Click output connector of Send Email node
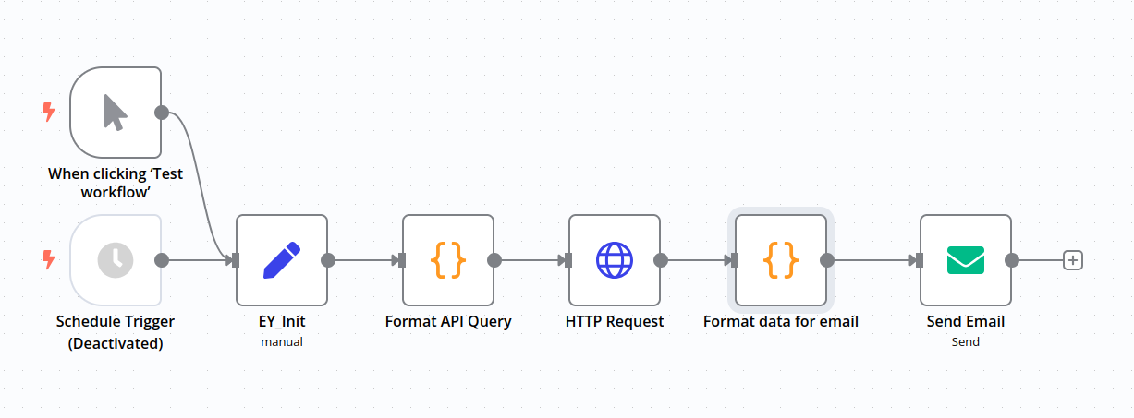 1012,260
